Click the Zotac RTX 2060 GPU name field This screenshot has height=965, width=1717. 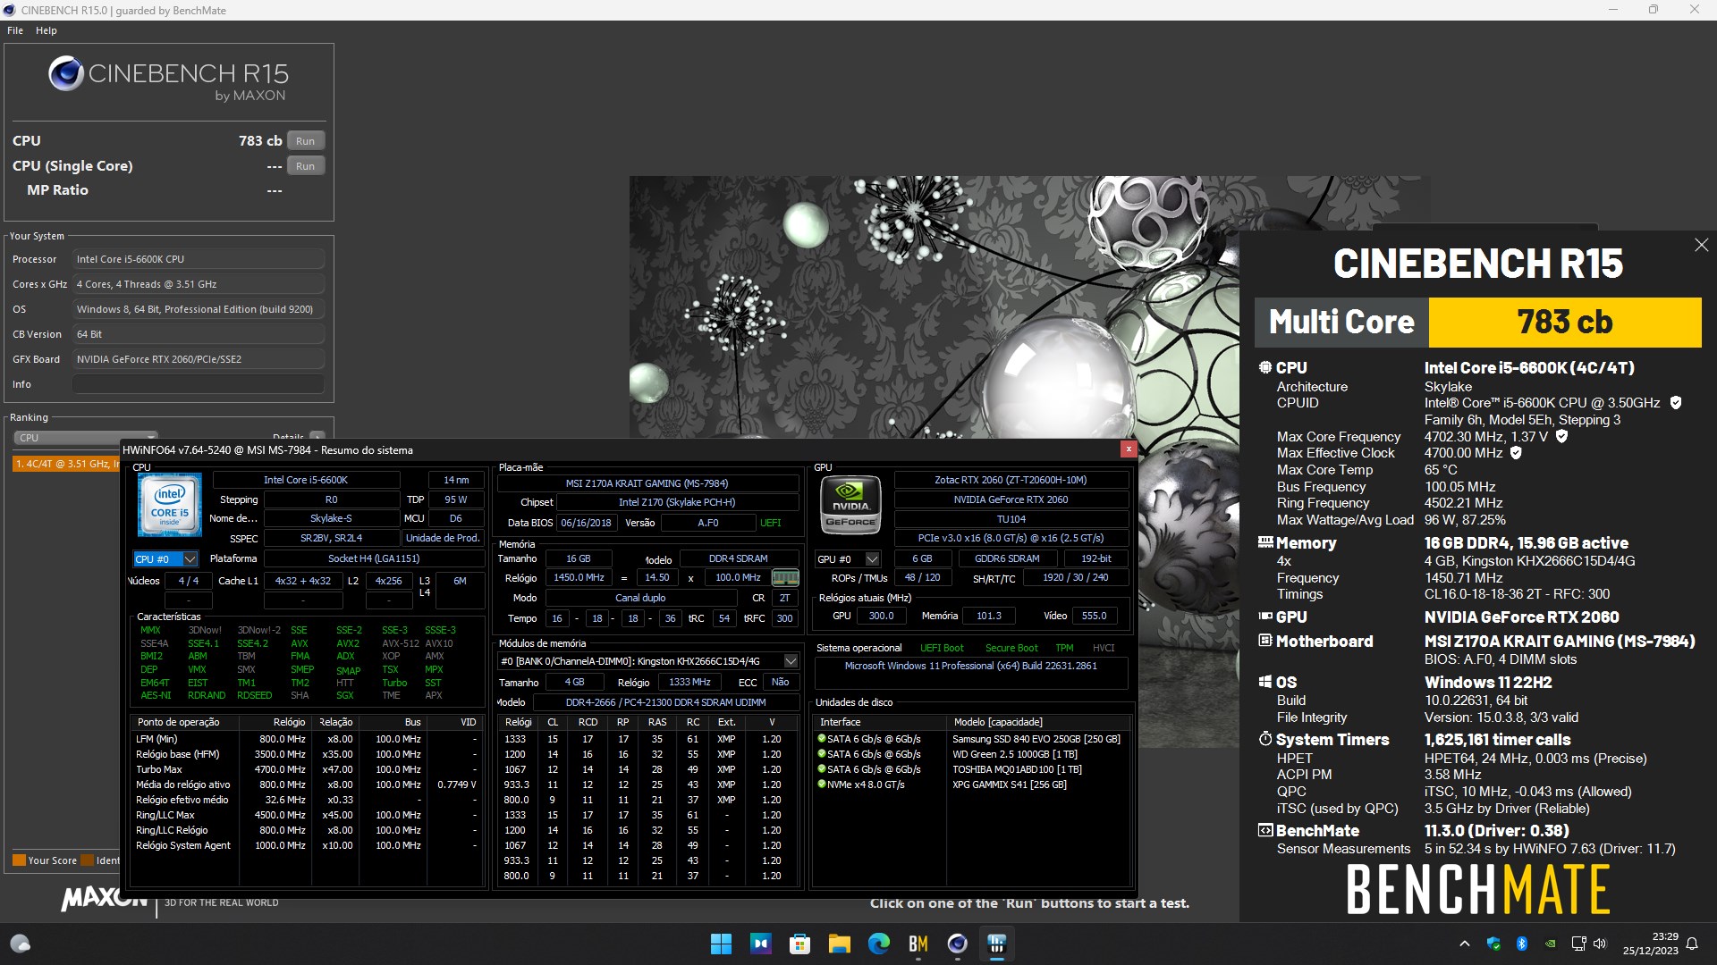(x=1011, y=480)
